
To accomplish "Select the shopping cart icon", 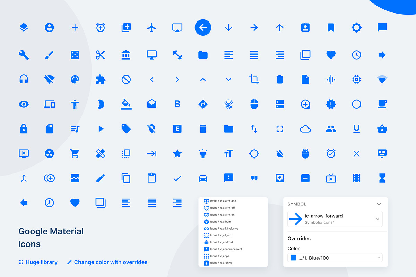I will click(x=75, y=153).
